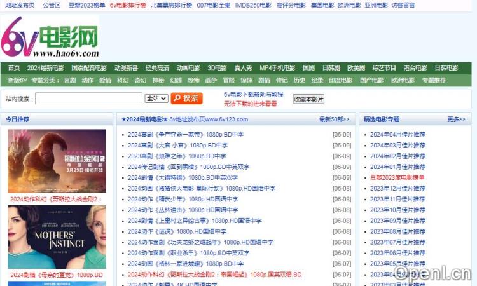Open the 2023年12月佳片推荐 link
Viewport: 477px width, 286px height.
pos(397,188)
